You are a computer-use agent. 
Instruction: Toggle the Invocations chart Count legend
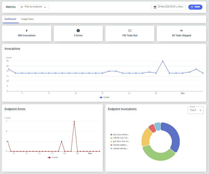click(104, 97)
